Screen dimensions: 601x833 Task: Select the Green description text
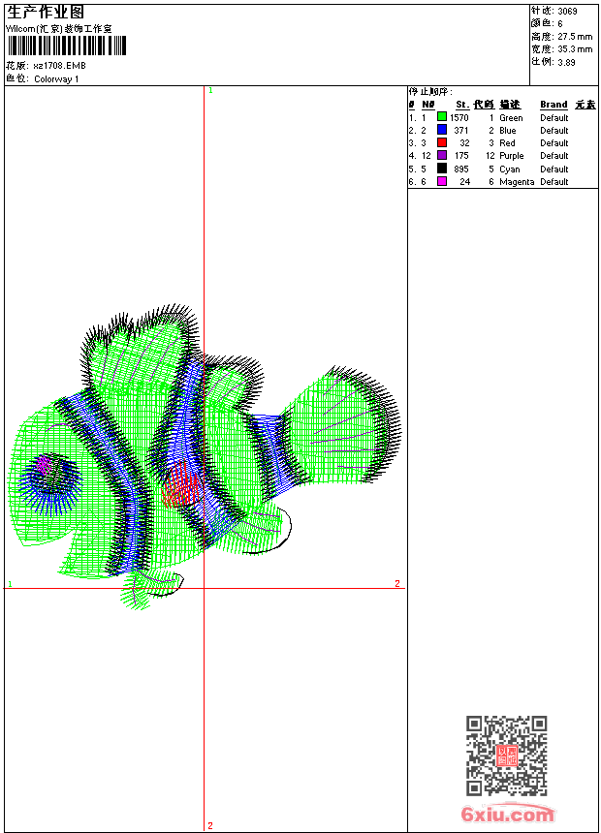(x=511, y=118)
